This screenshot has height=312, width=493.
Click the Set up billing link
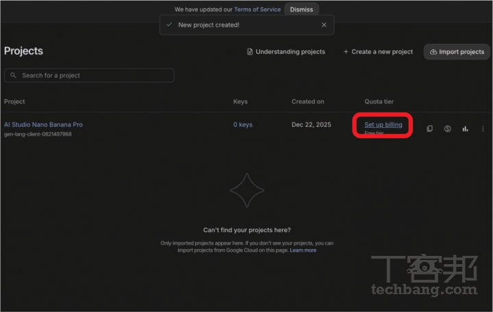(x=383, y=125)
